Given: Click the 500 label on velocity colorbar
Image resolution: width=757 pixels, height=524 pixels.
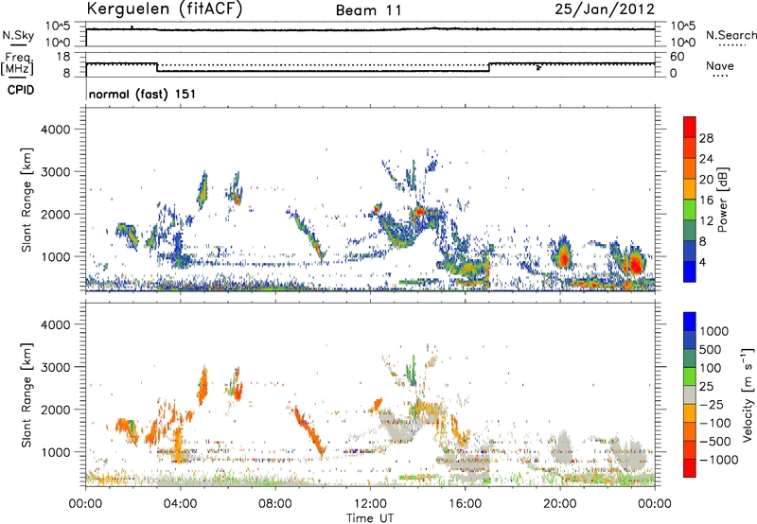Looking at the screenshot, I should click(710, 350).
